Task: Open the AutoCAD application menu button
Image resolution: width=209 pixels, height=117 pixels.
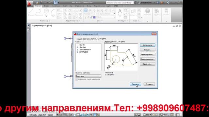Action: click(x=30, y=4)
